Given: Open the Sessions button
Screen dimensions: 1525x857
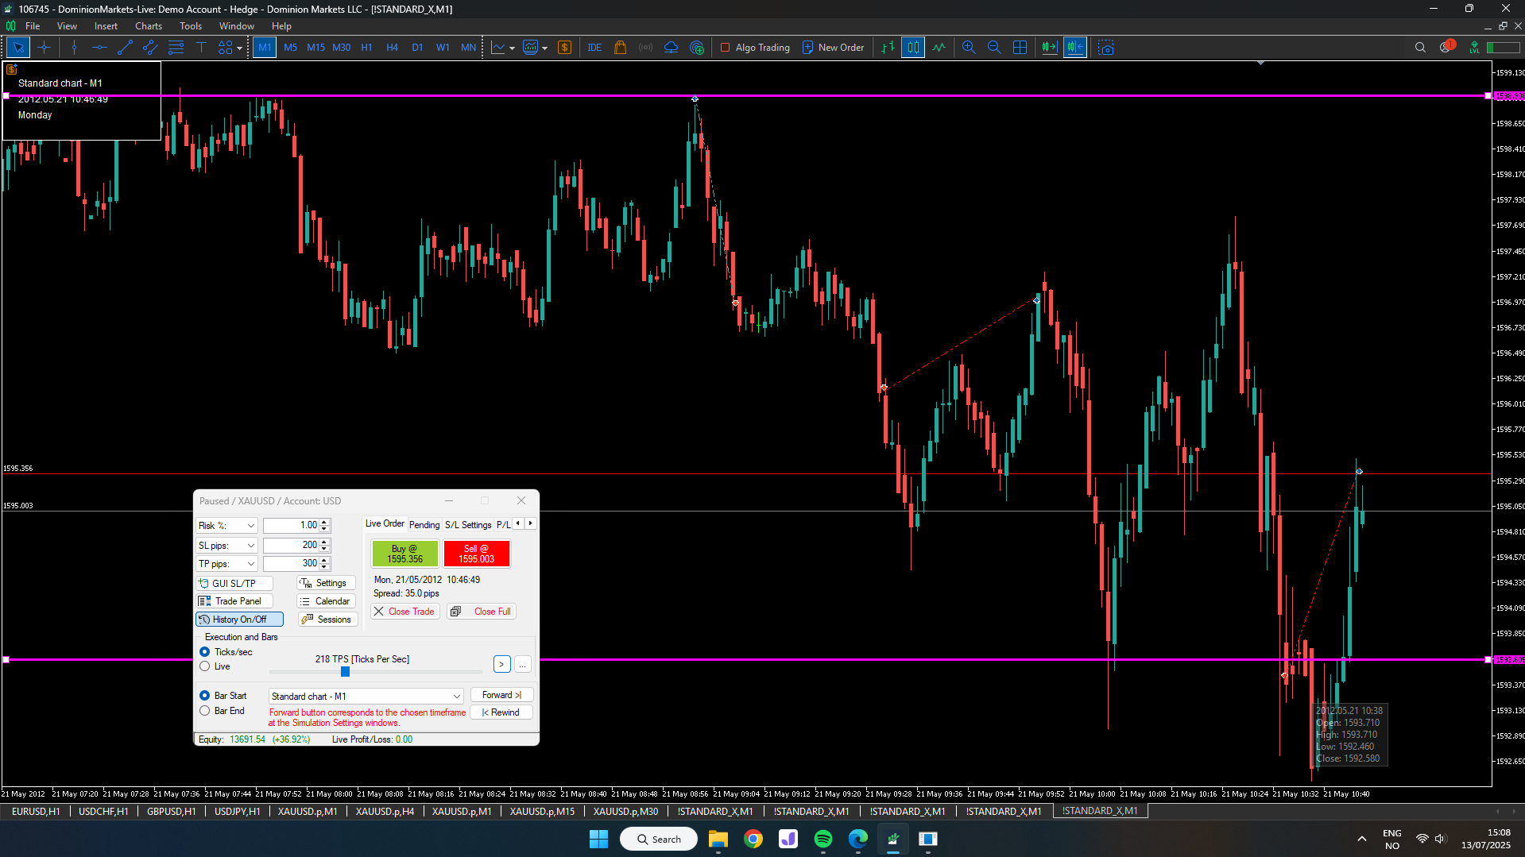Looking at the screenshot, I should coord(327,620).
